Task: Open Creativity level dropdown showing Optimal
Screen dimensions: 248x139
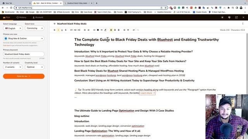Action: pos(34,67)
